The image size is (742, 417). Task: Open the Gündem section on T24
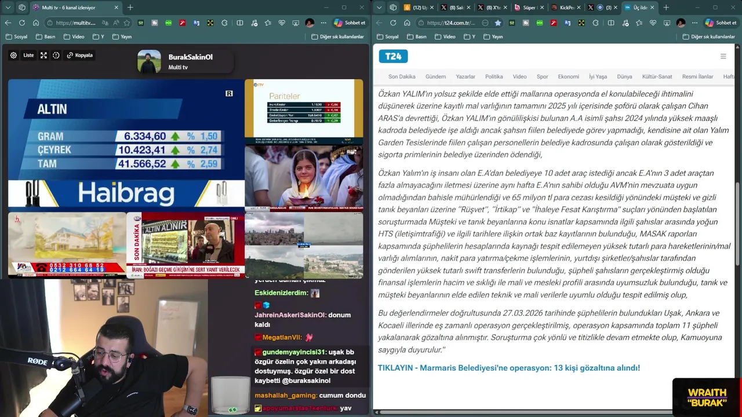pos(435,76)
